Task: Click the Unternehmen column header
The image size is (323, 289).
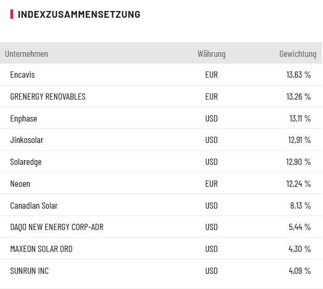Action: (x=27, y=54)
